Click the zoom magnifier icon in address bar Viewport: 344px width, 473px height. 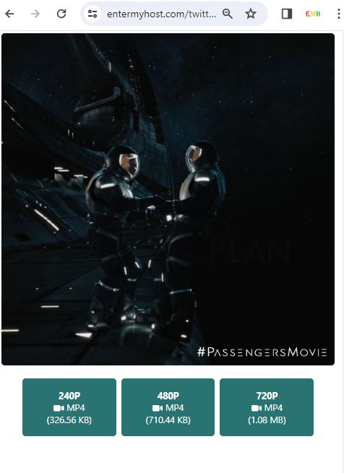[228, 14]
